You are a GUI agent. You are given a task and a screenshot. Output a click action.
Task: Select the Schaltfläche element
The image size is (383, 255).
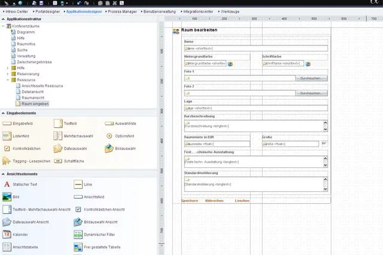click(69, 161)
